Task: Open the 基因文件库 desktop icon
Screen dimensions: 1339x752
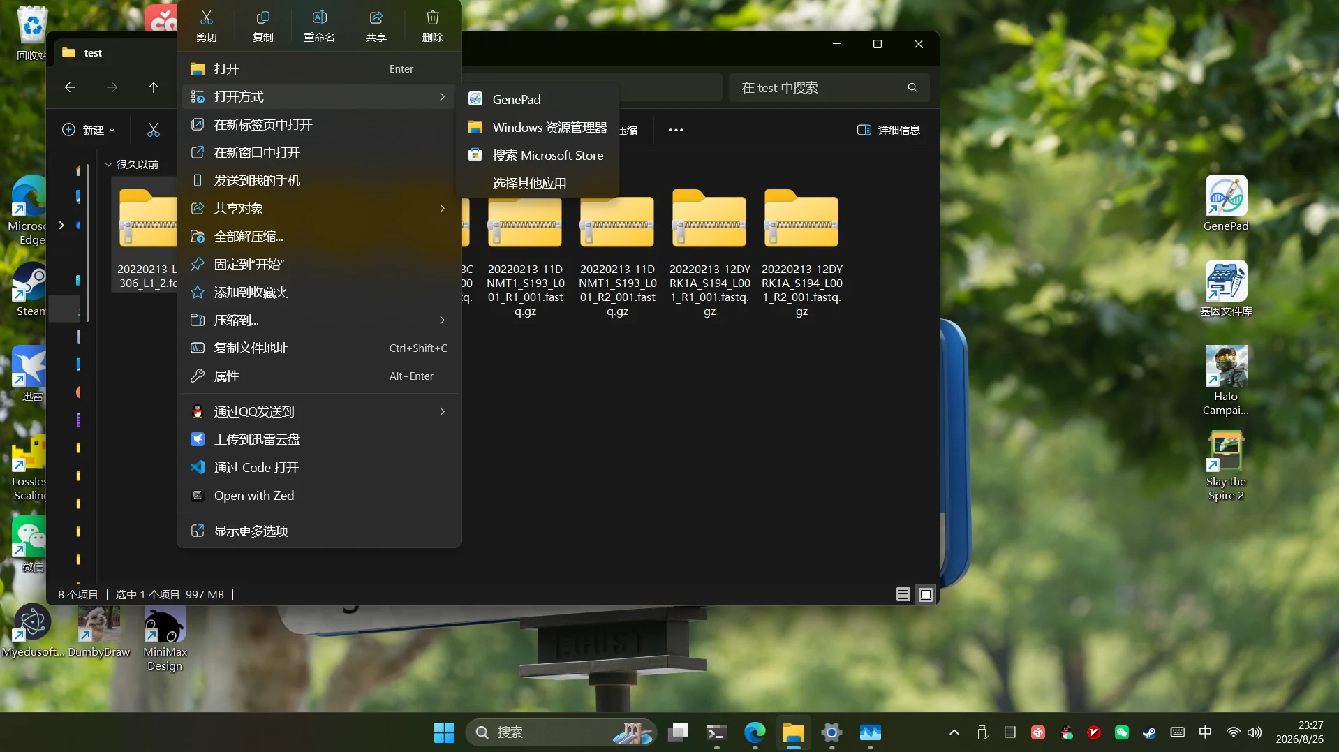Action: click(1226, 288)
